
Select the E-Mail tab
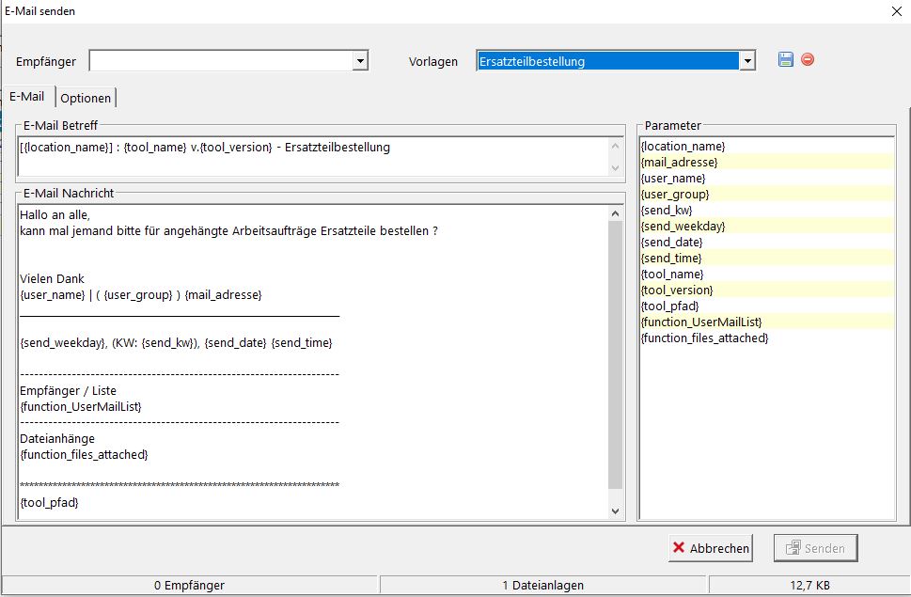tap(27, 97)
